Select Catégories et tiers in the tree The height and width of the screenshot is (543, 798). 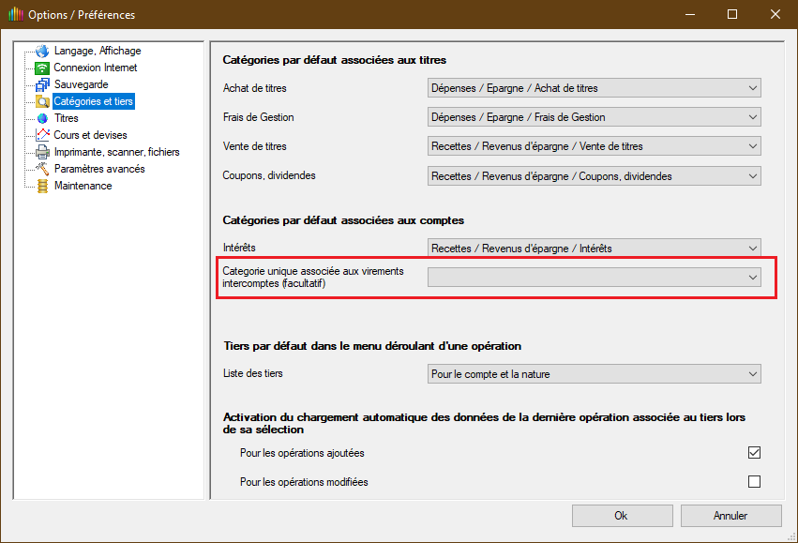click(94, 101)
